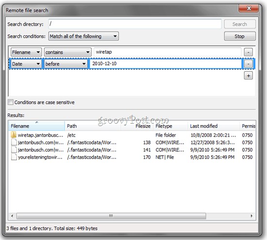The height and width of the screenshot is (240, 267).
Task: Add a new search condition with plus
Action: click(x=249, y=76)
